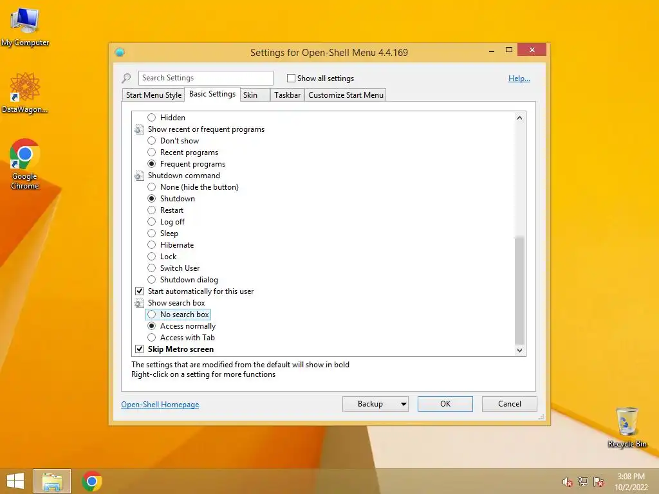Uncheck Start automatically for this user
Screen dimensions: 659x494
tap(139, 291)
